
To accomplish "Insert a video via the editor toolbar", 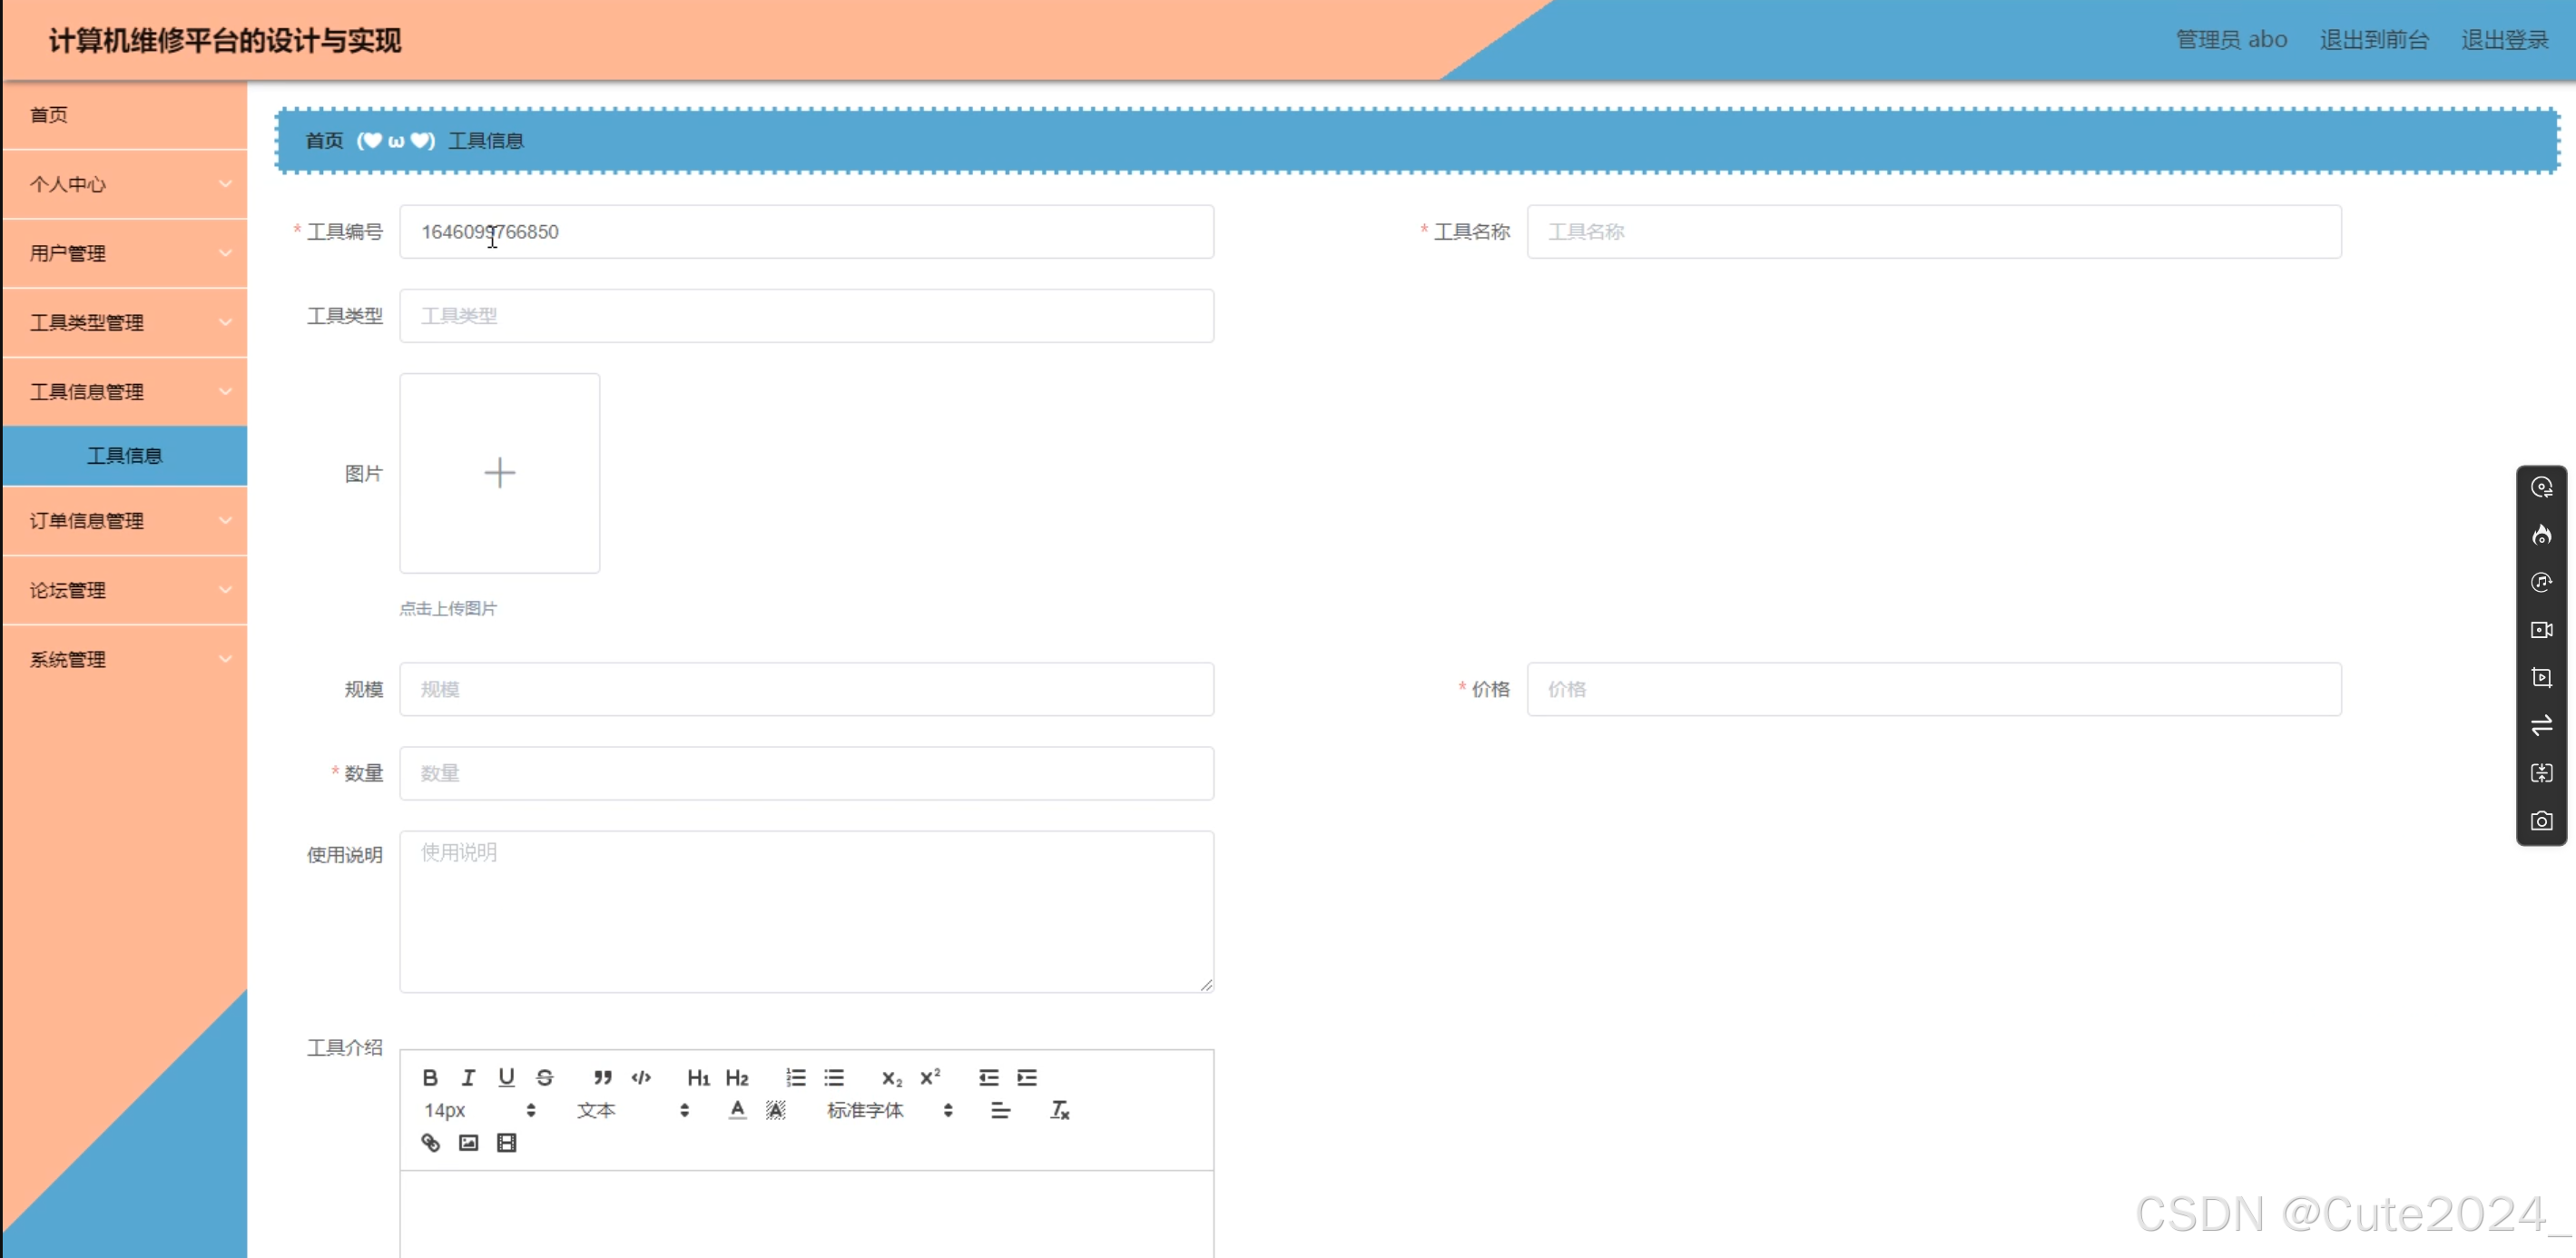I will [506, 1142].
